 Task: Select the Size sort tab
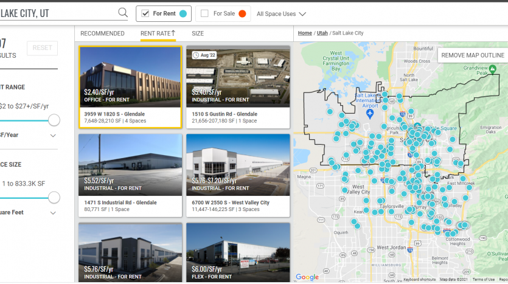(x=198, y=33)
